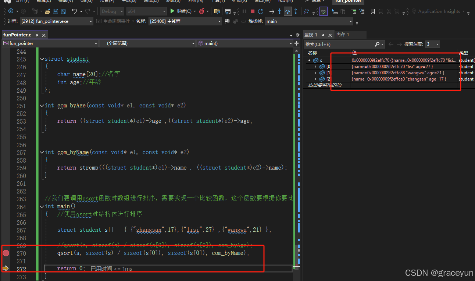The height and width of the screenshot is (281, 475).
Task: Step Into with the blue down-arrow icon
Action: point(279,11)
